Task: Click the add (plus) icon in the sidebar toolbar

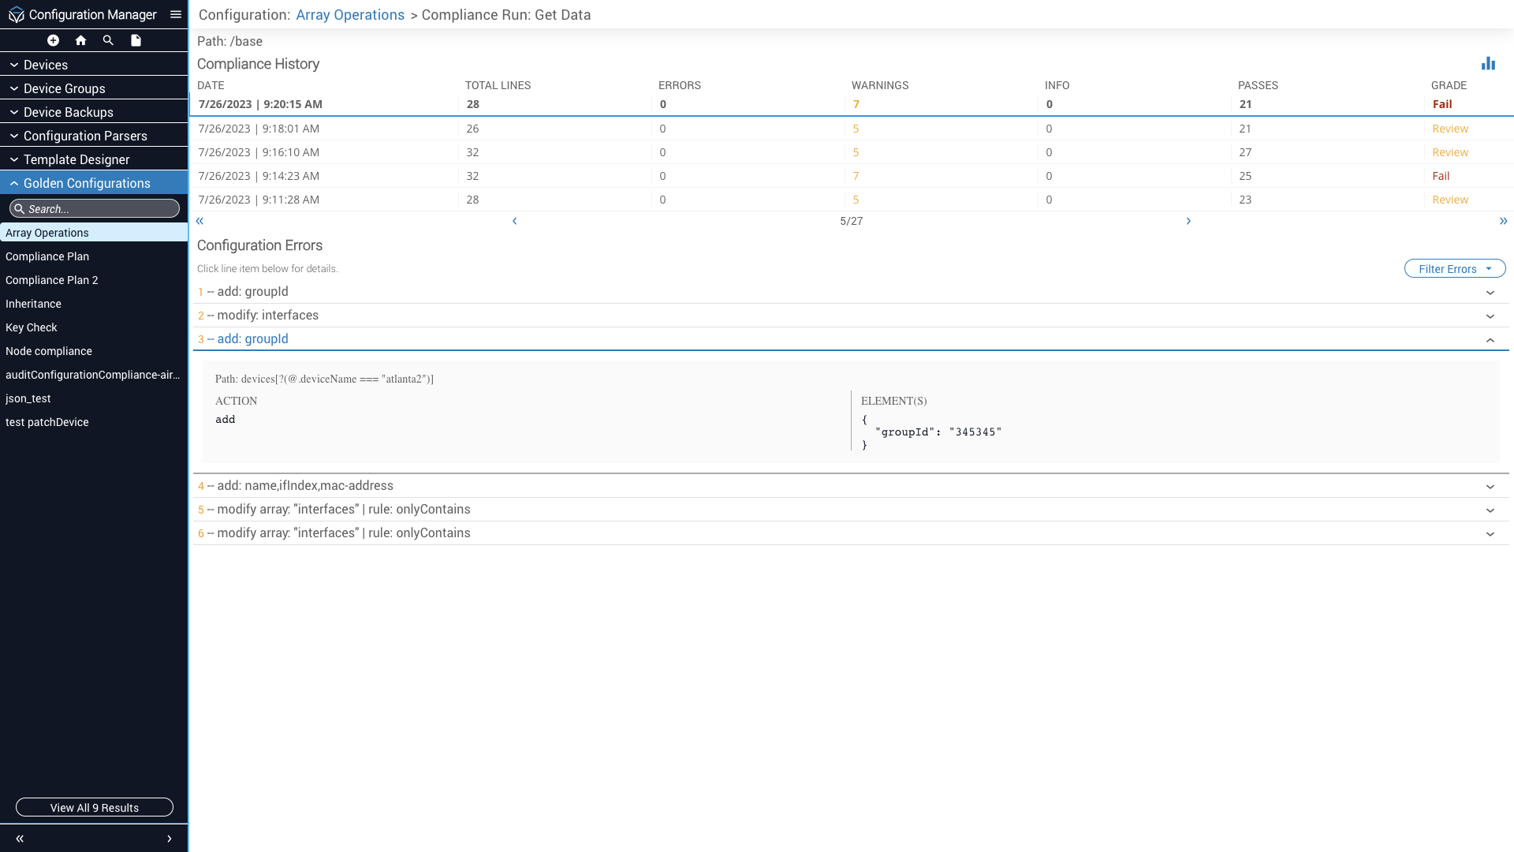Action: [53, 40]
